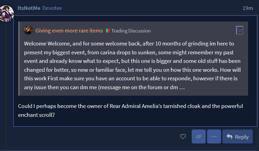Click quoted poster's small avatar icon
Screen dimensions: 259x151
28,30
